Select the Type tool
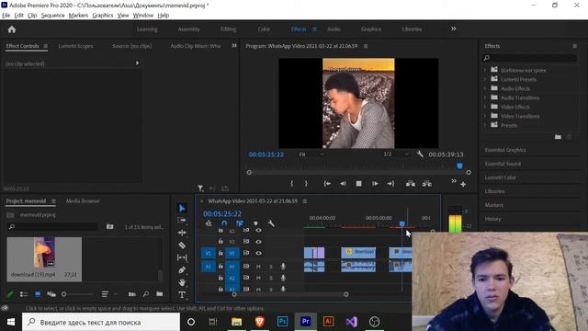Screen dimensions: 588x331 pos(182,294)
